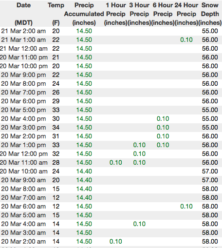Click the Date (MDT) column header
This screenshot has height=248, width=222.
[23, 14]
